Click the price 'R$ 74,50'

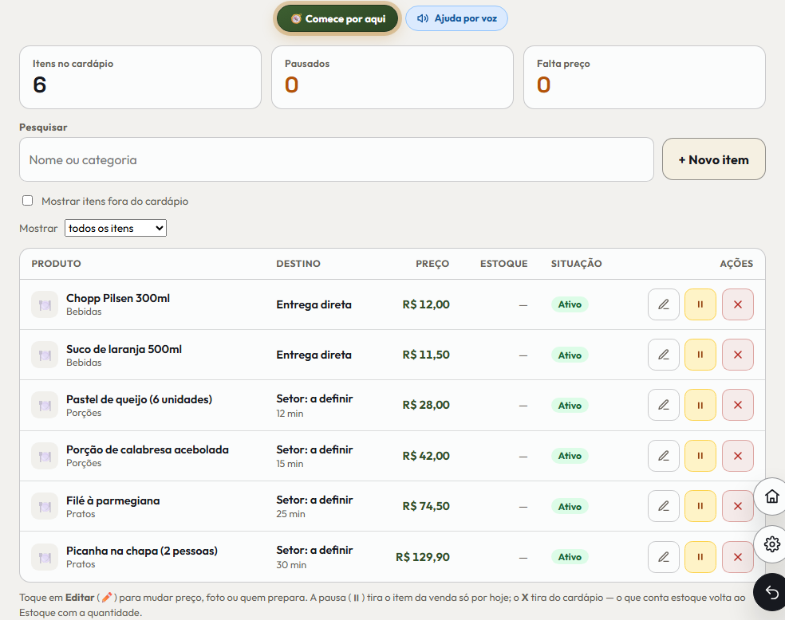coord(426,506)
